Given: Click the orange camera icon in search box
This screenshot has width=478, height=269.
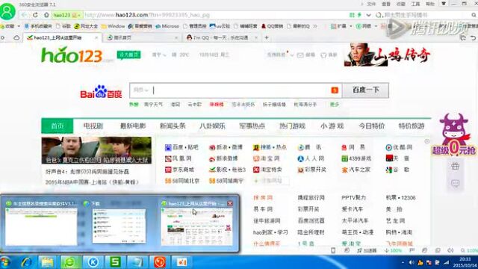Looking at the screenshot, I should pyautogui.click(x=335, y=90).
